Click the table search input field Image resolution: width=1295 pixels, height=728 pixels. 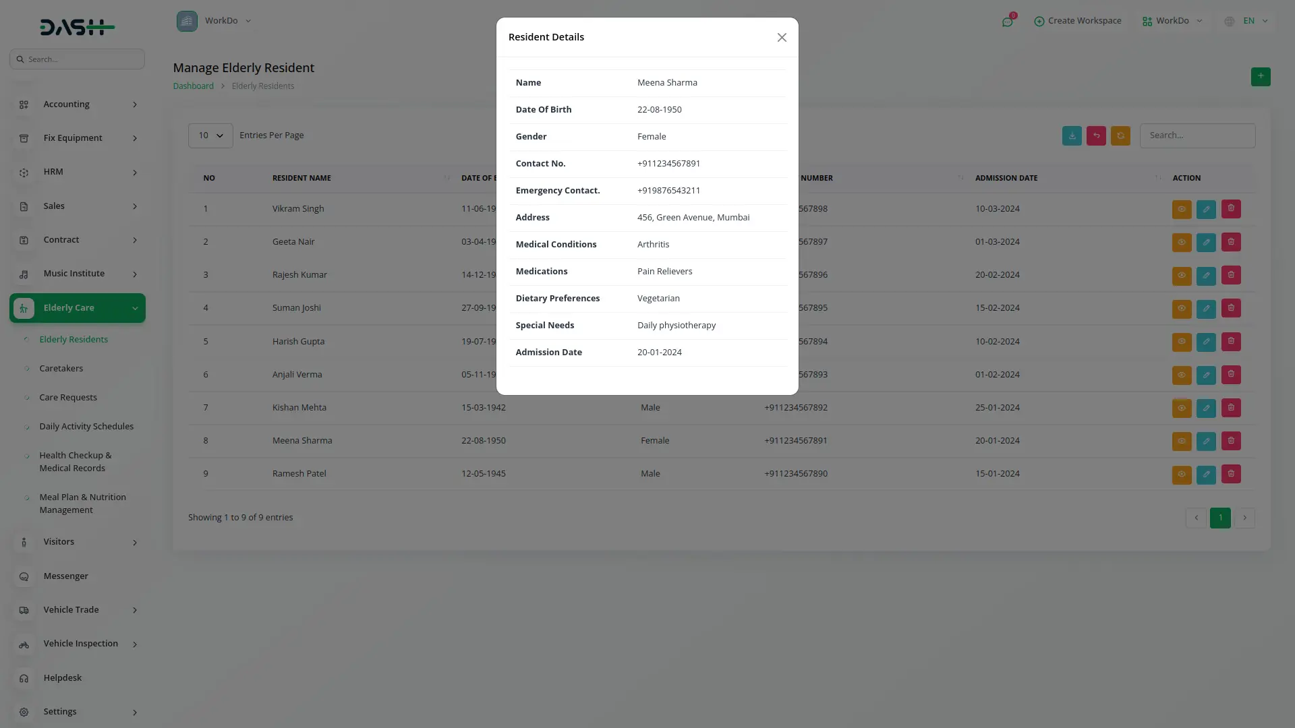1197,135
